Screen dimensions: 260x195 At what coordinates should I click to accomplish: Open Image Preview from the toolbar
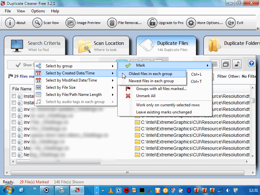pyautogui.click(x=71, y=23)
